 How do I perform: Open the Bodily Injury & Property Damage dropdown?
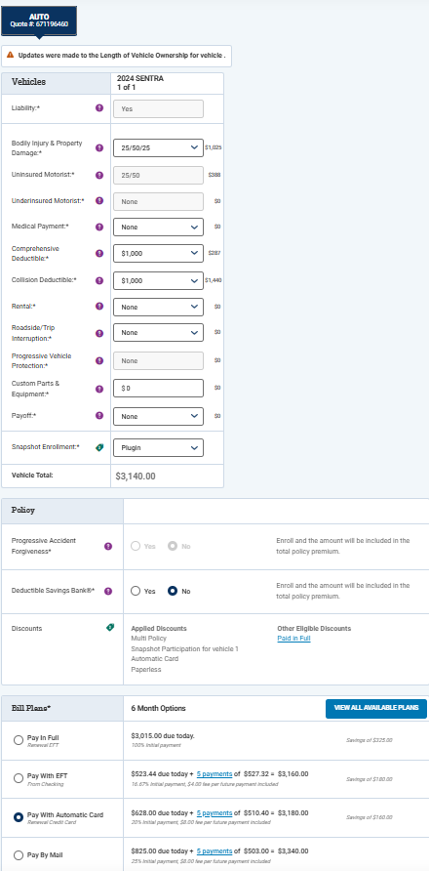coord(158,147)
